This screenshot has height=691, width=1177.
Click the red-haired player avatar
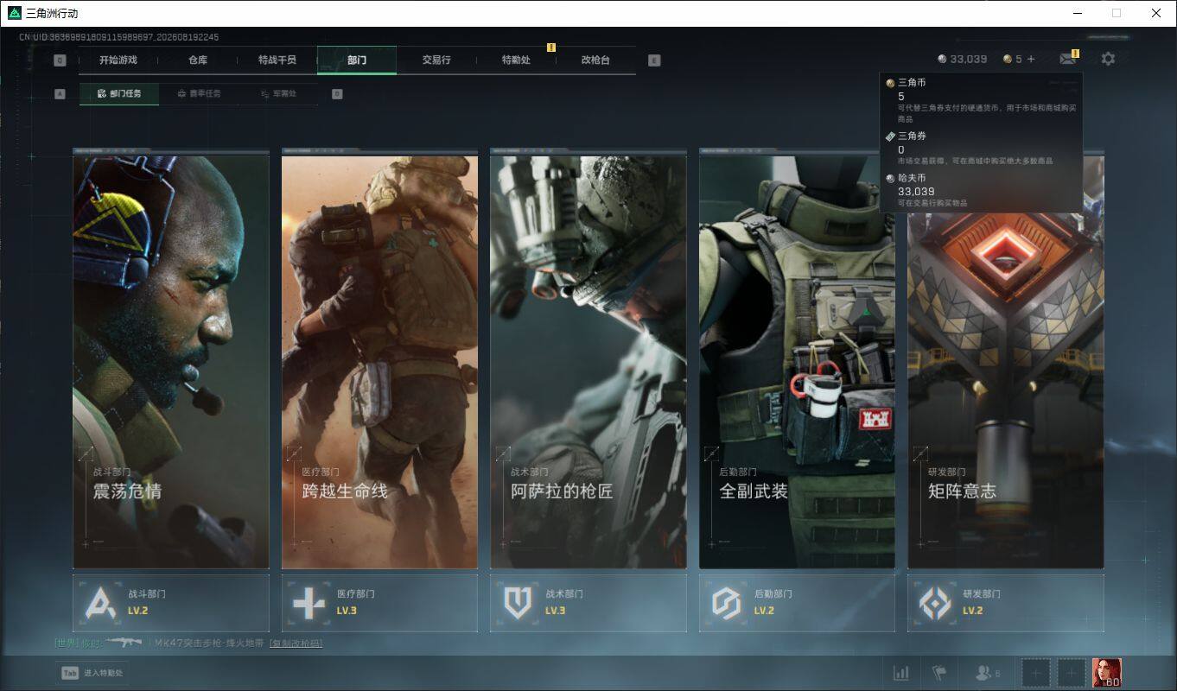1107,673
